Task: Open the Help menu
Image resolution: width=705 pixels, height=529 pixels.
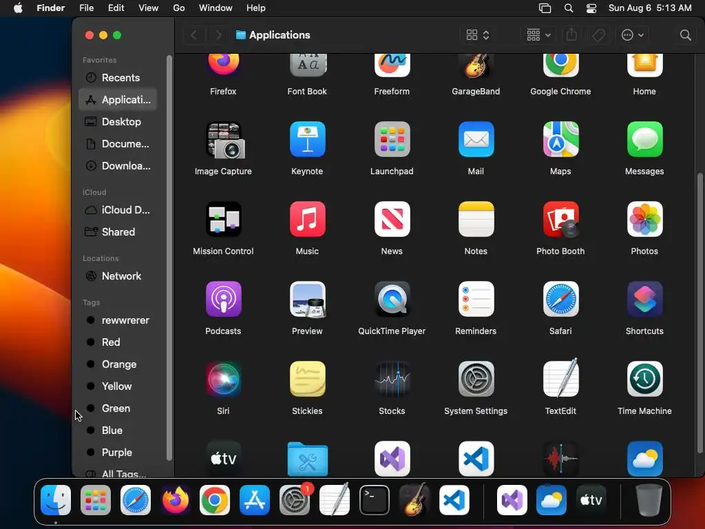Action: 256,8
